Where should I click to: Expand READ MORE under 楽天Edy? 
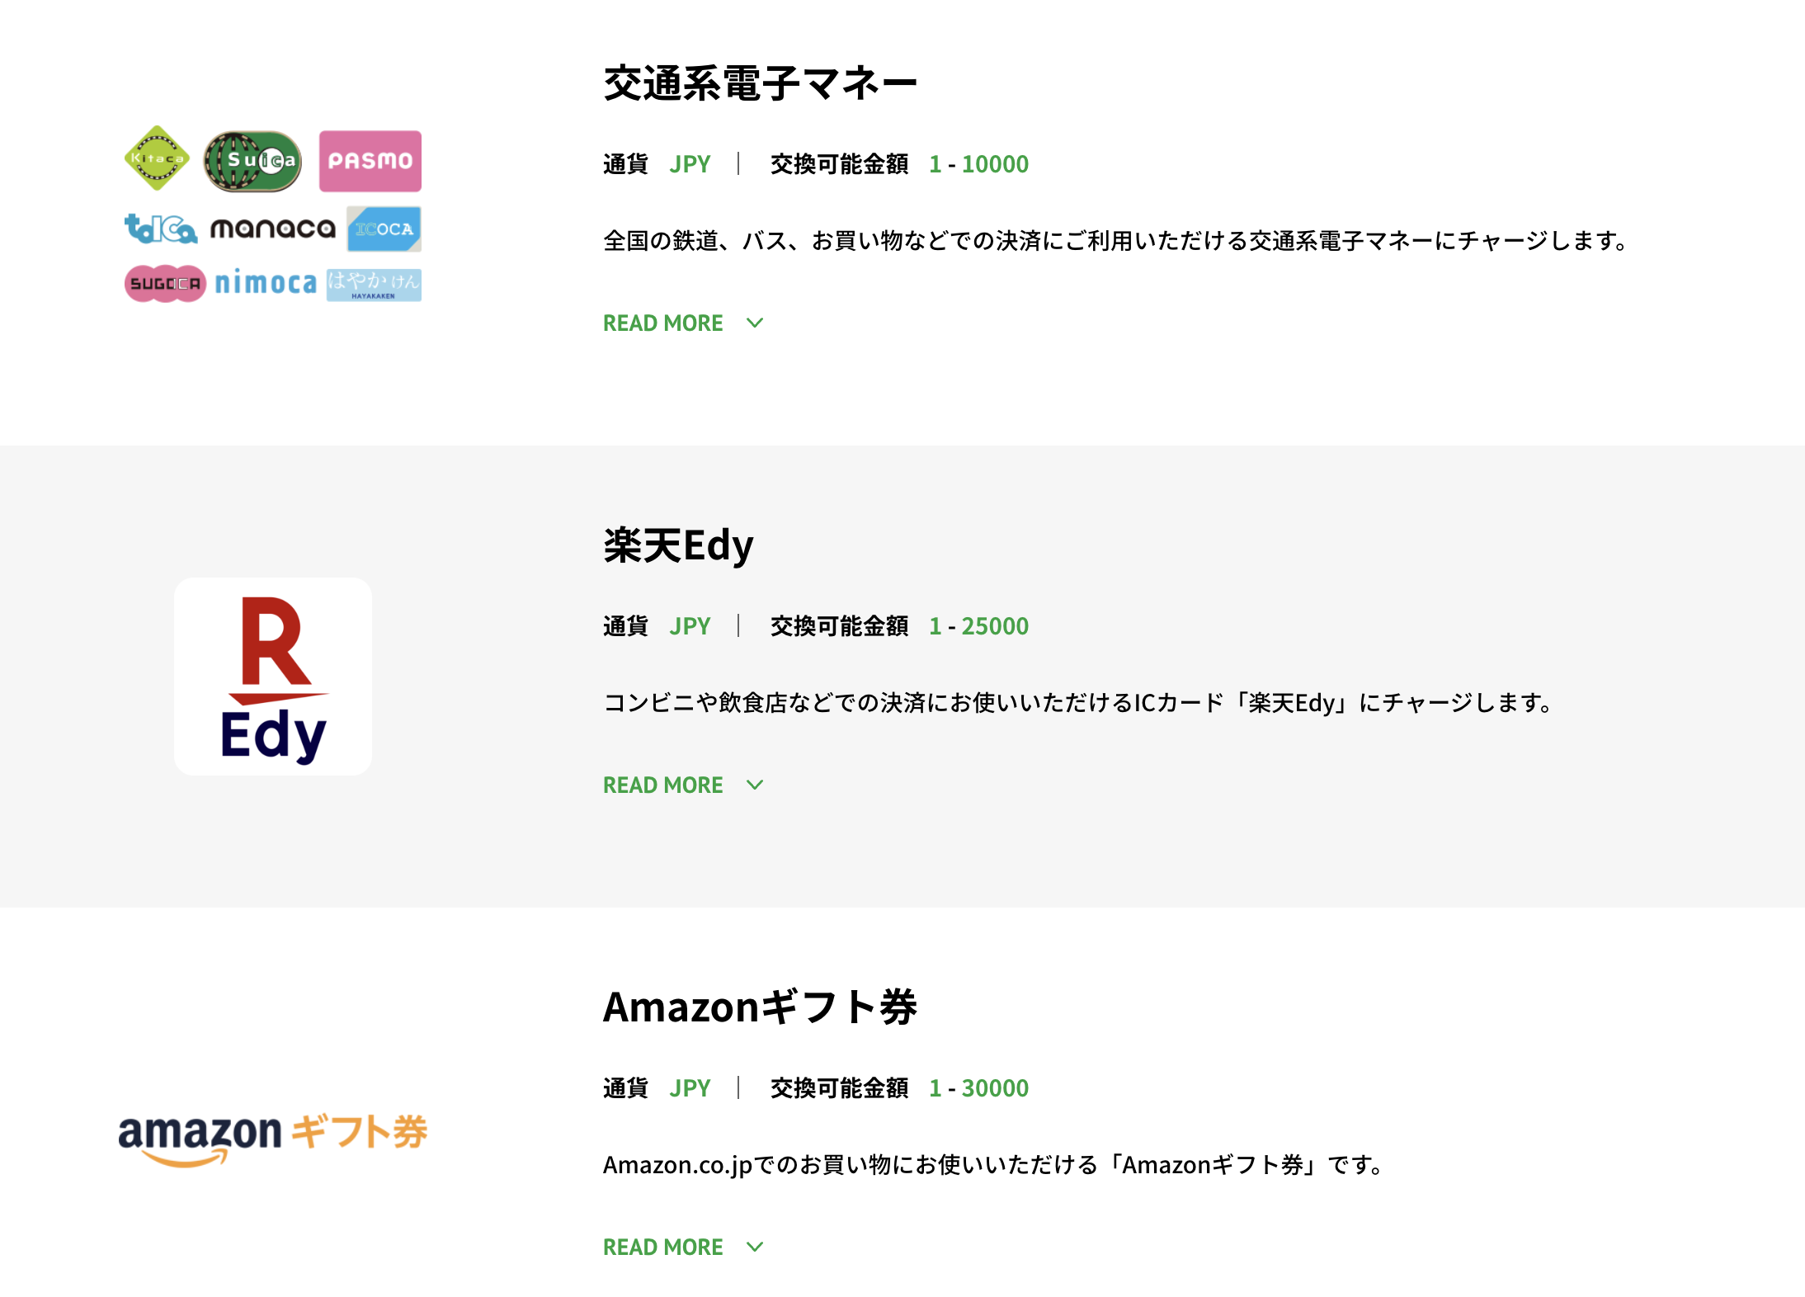click(x=683, y=785)
